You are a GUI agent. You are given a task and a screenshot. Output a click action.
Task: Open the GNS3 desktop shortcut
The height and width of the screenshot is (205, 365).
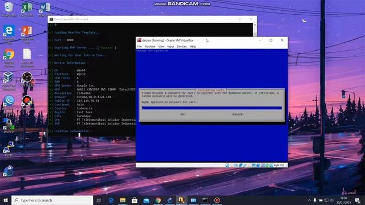(x=9, y=173)
